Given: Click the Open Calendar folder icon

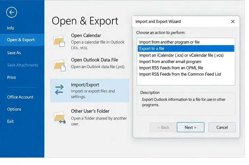Looking at the screenshot, I should click(59, 41).
